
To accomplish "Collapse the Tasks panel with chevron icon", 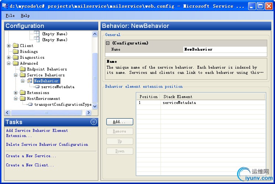I will pyautogui.click(x=94, y=122).
